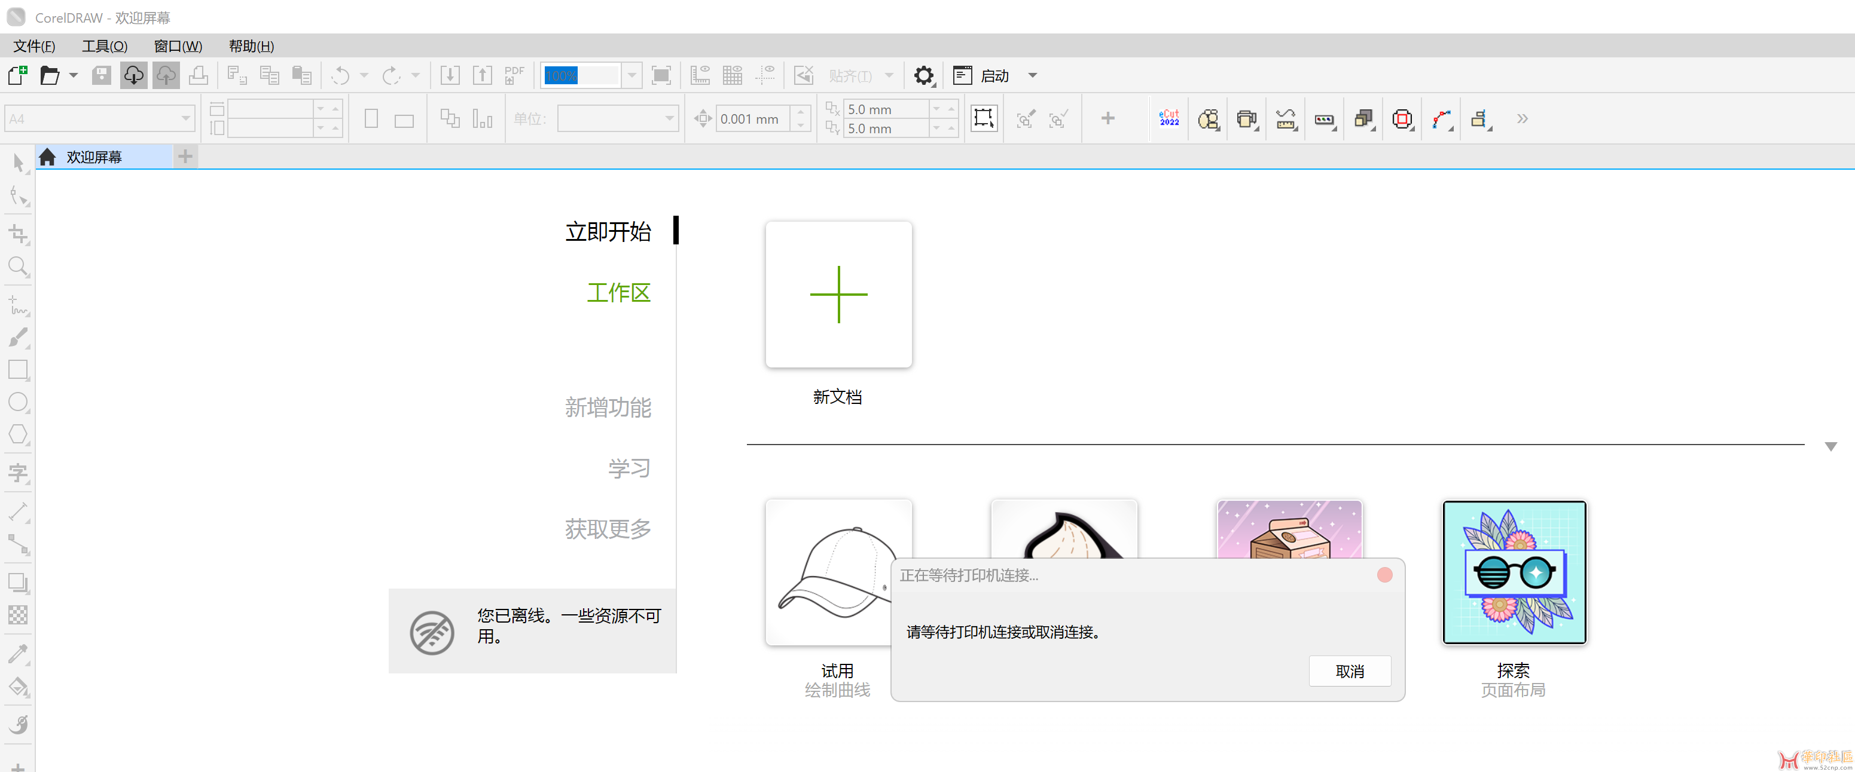Screen dimensions: 1855x772
Task: Click the full-screen preview icon
Action: point(661,75)
